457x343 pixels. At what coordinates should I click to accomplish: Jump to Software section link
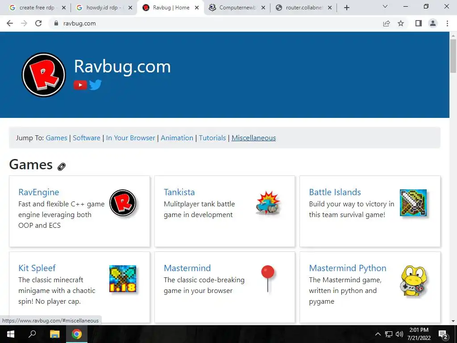tap(87, 138)
